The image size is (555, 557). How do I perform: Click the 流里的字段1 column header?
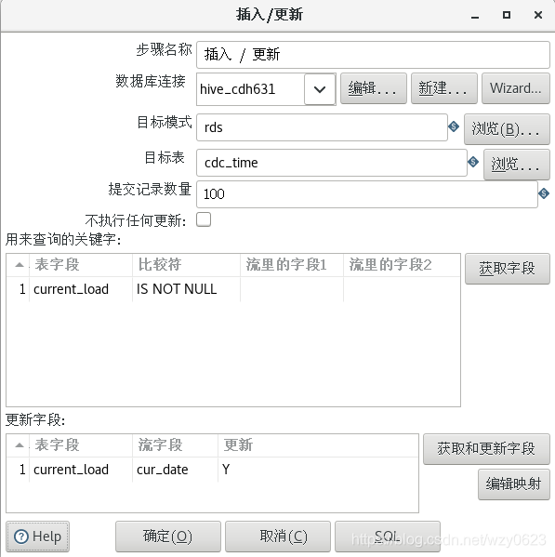tap(292, 265)
